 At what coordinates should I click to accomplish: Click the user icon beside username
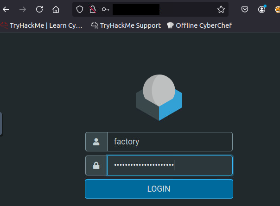click(x=96, y=142)
